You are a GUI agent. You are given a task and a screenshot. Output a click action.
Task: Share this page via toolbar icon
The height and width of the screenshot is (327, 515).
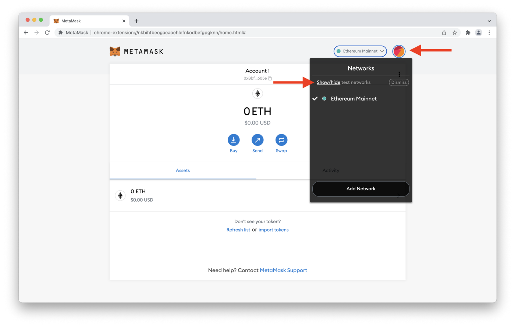tap(444, 32)
